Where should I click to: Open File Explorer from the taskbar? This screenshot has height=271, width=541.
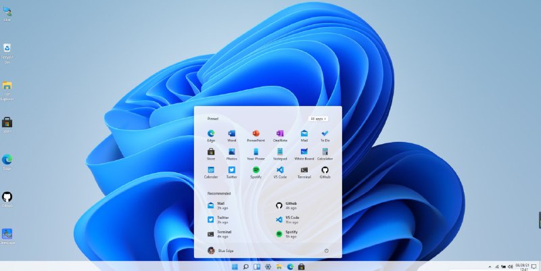tap(279, 266)
